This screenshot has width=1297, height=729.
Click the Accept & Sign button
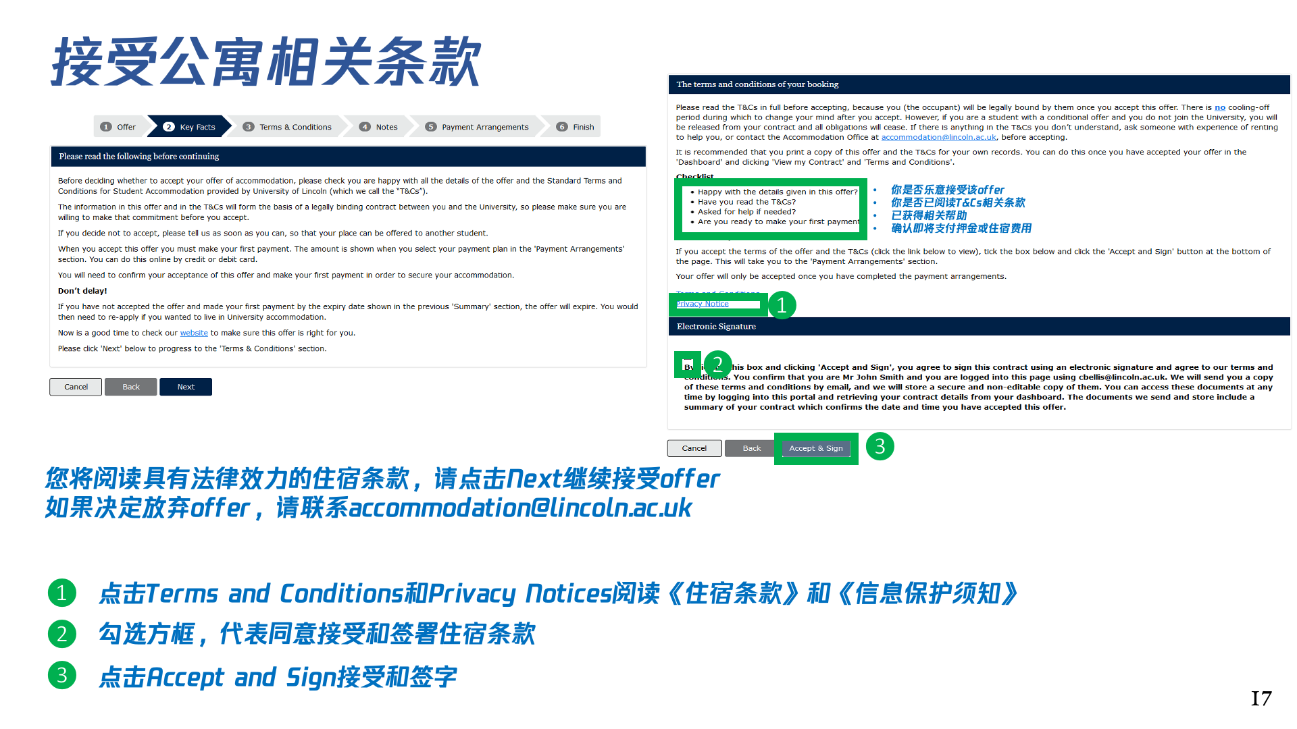pyautogui.click(x=814, y=448)
